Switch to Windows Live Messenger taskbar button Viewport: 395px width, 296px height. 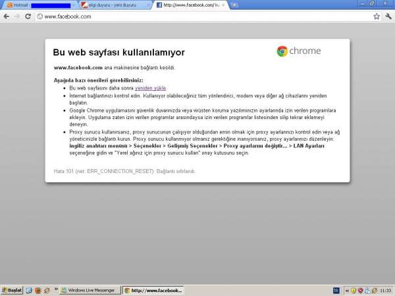point(90,291)
